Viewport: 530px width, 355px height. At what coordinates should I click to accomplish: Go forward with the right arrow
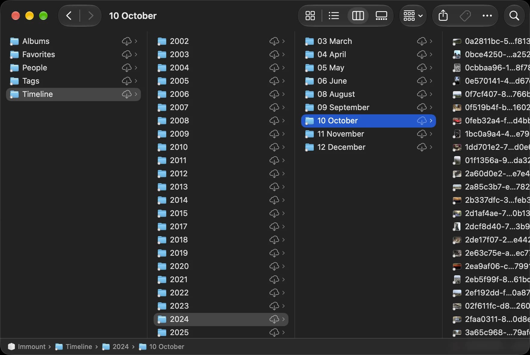tap(90, 16)
